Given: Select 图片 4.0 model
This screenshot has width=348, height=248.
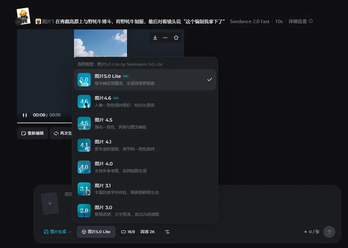Looking at the screenshot, I should pos(145,167).
